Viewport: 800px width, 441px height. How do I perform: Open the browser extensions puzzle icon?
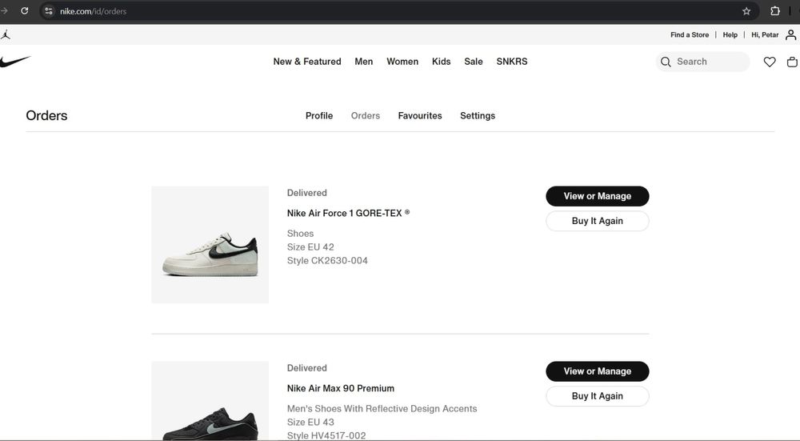pyautogui.click(x=775, y=11)
